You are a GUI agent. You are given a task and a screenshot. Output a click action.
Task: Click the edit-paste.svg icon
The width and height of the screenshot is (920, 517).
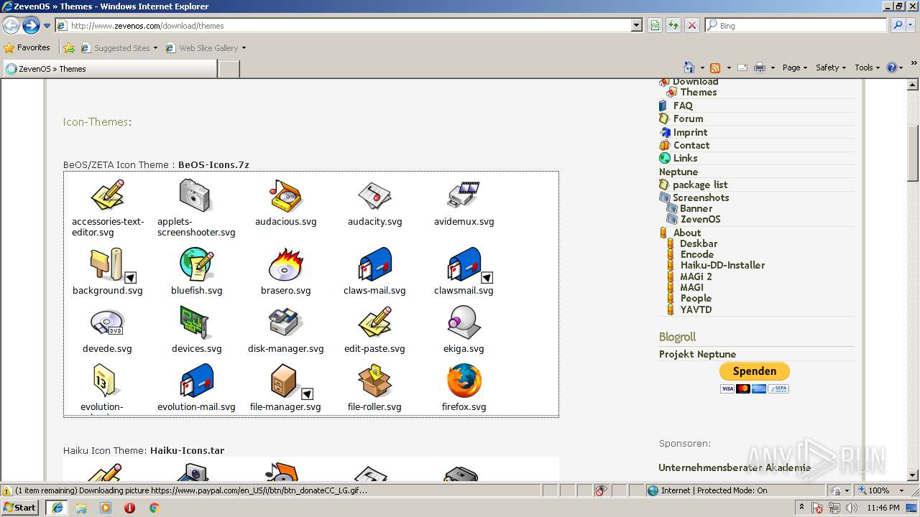(374, 323)
